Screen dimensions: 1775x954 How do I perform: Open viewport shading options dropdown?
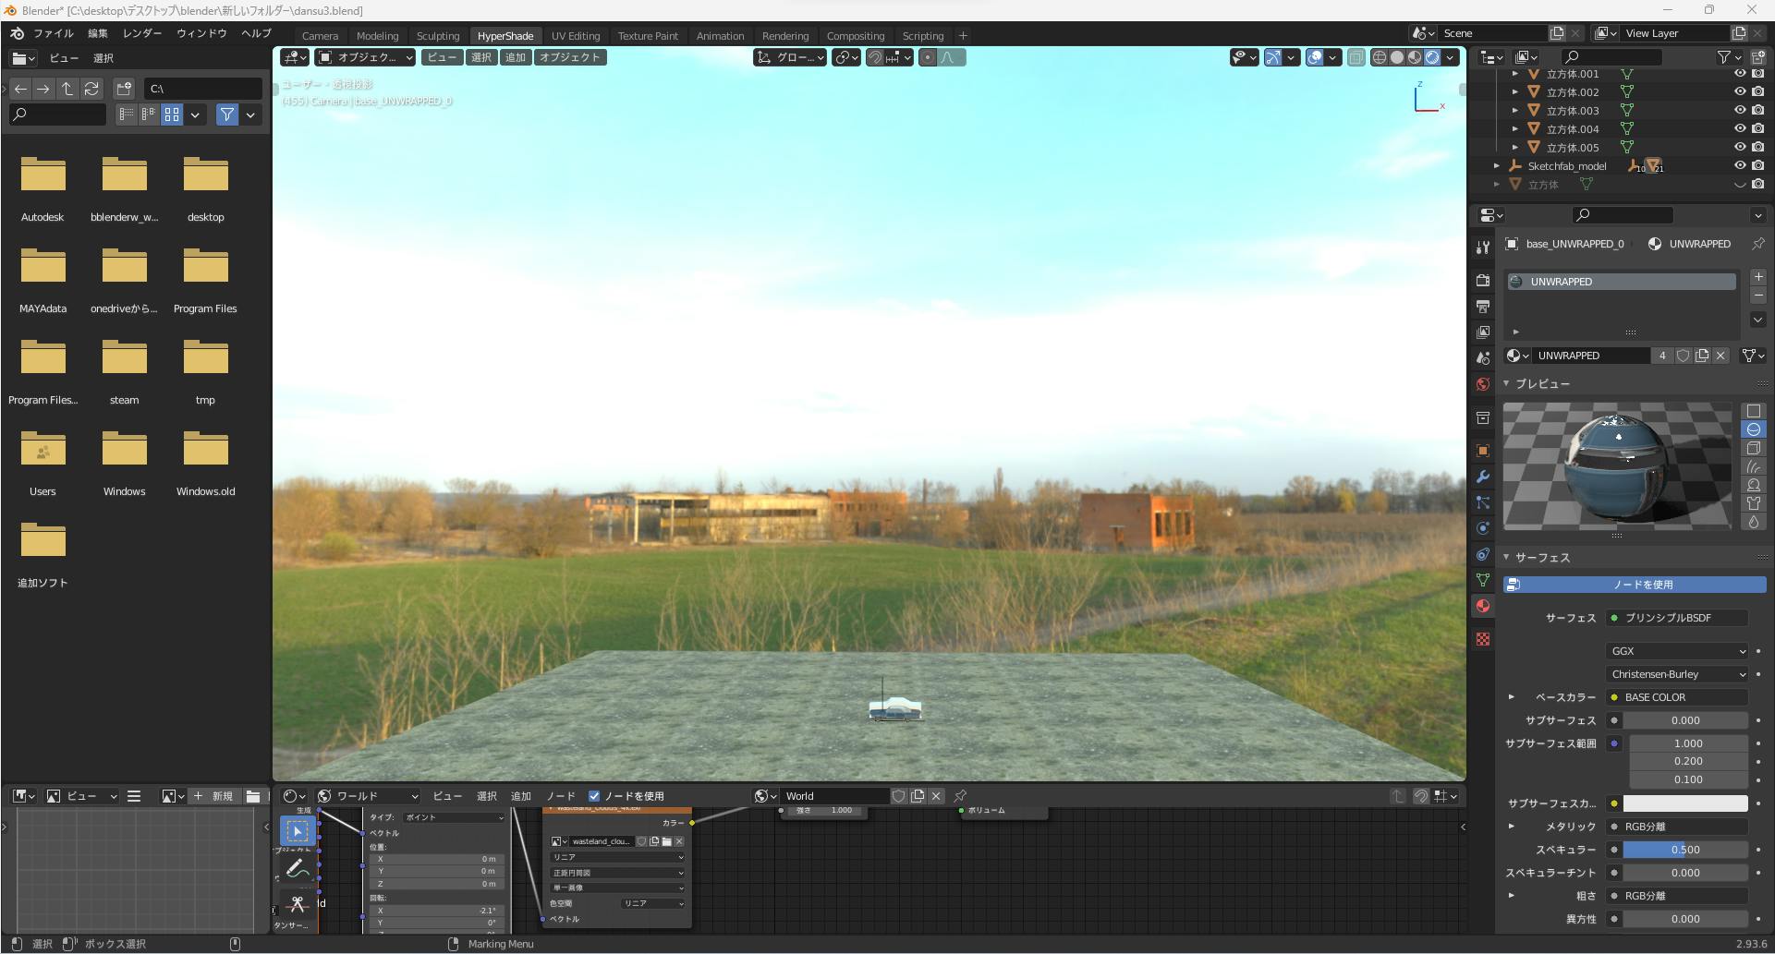(1451, 57)
